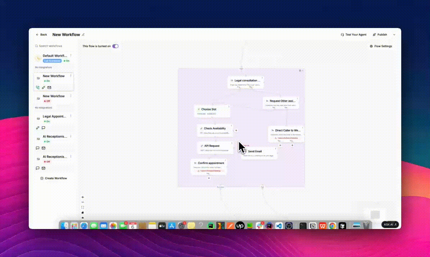The width and height of the screenshot is (430, 257).
Task: Expand the dropdown chevron beside Publish
Action: (x=394, y=35)
